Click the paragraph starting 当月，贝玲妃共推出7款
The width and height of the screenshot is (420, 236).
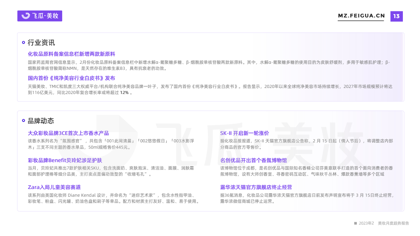click(111, 171)
